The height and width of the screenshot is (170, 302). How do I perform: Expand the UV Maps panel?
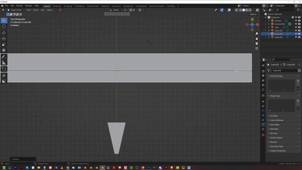point(274,116)
